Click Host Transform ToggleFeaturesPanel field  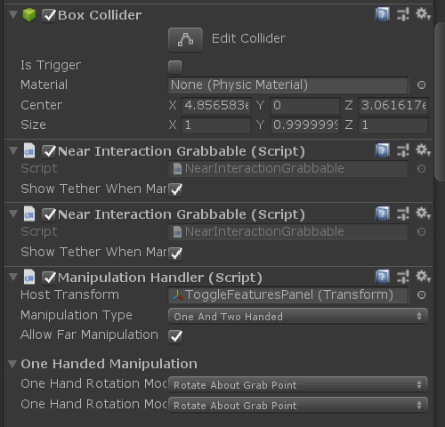pos(287,295)
